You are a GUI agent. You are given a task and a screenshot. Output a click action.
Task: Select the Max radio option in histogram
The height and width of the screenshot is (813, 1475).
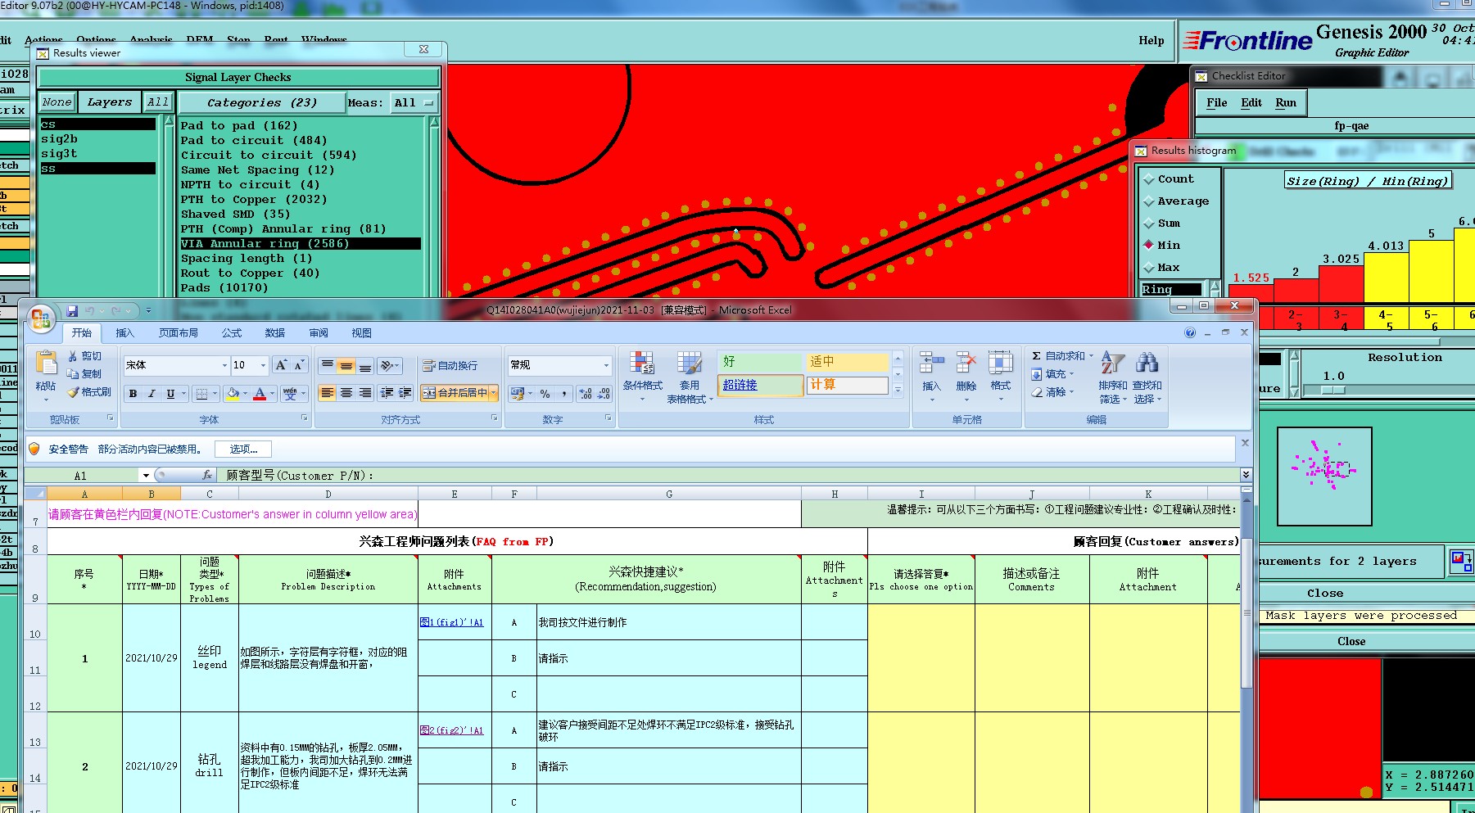1161,268
